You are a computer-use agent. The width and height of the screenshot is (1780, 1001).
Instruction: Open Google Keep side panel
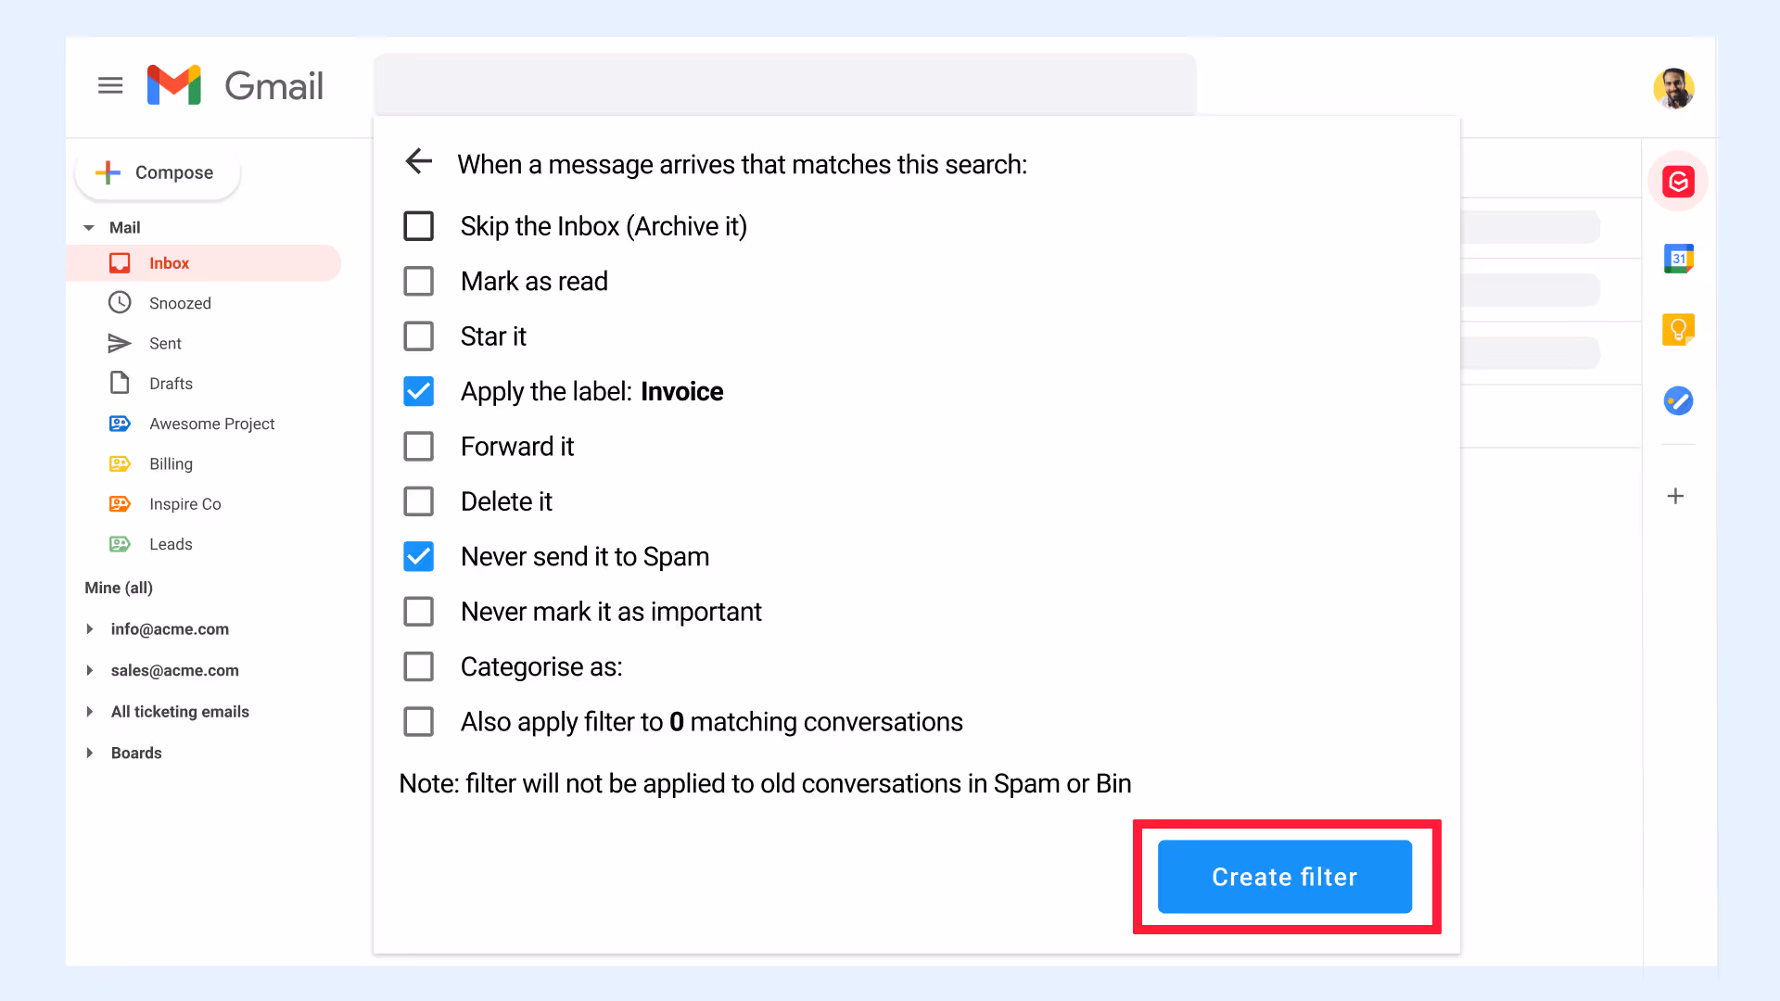(1678, 329)
